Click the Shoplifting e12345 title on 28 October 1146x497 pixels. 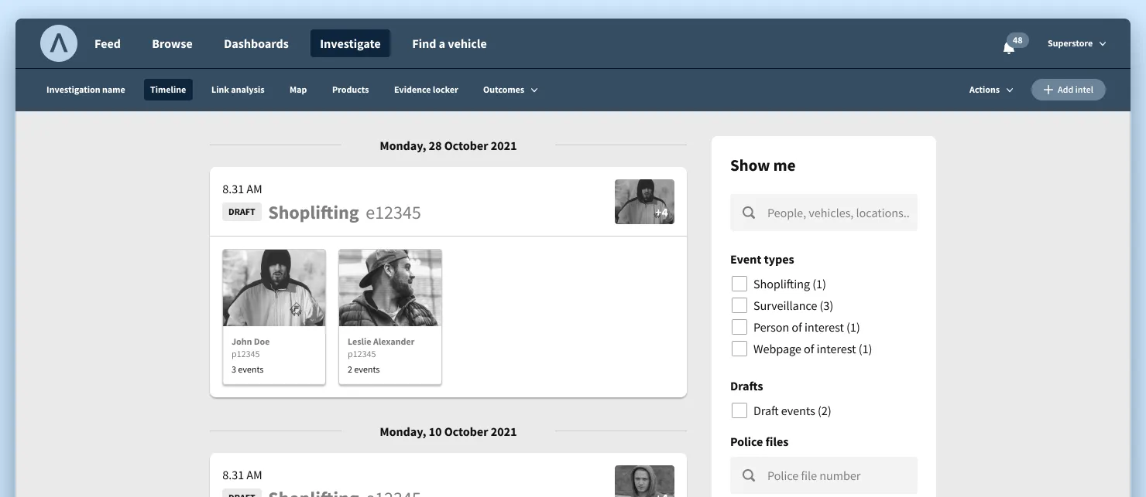[345, 213]
